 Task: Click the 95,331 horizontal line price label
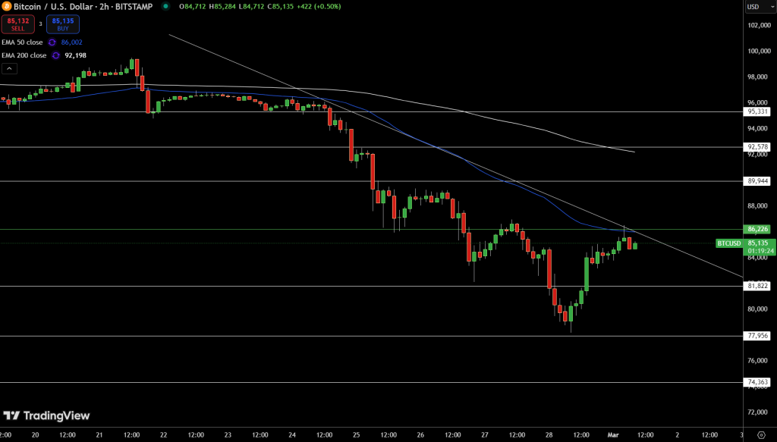(x=758, y=112)
